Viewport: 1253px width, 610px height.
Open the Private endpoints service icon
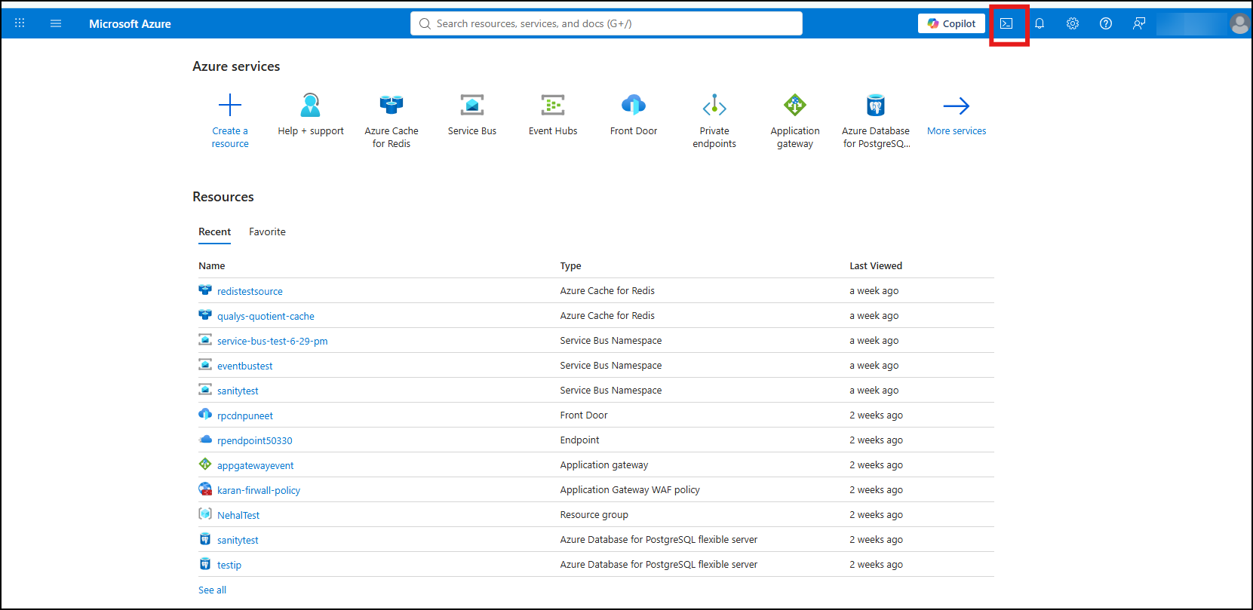tap(714, 105)
